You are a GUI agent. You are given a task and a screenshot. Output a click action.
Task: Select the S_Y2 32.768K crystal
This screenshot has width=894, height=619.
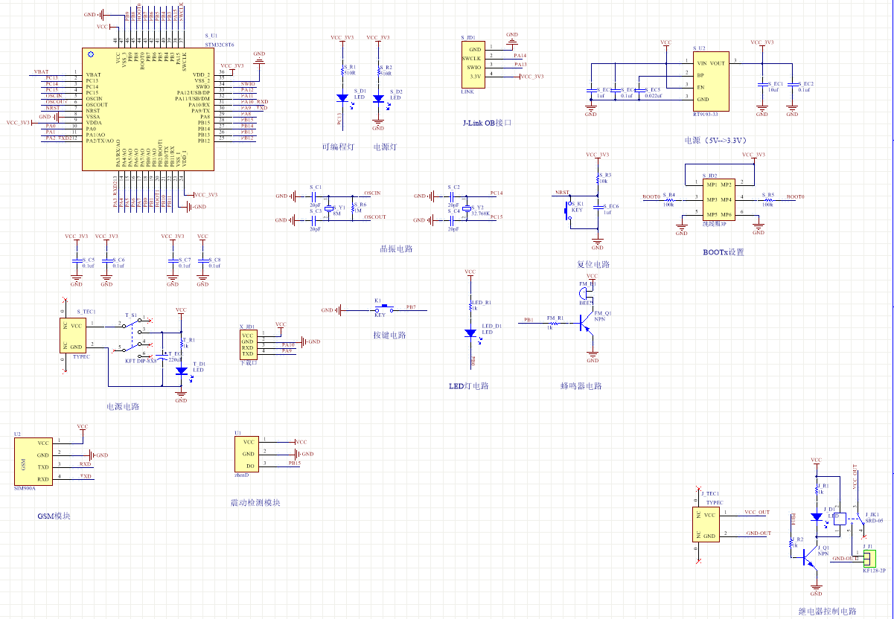(467, 208)
